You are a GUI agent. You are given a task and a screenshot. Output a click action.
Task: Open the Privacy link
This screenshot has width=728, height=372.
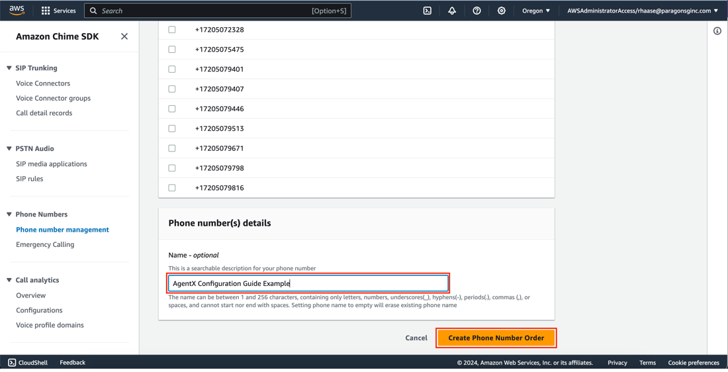click(x=617, y=363)
